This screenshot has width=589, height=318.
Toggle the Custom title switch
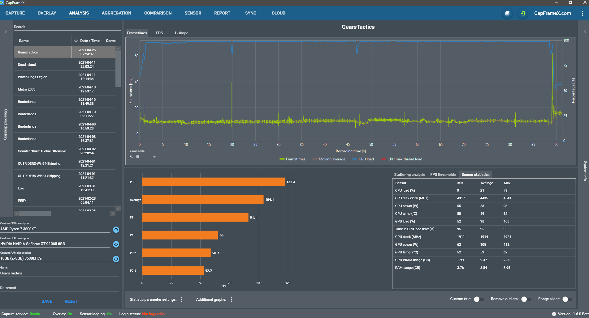(479, 299)
